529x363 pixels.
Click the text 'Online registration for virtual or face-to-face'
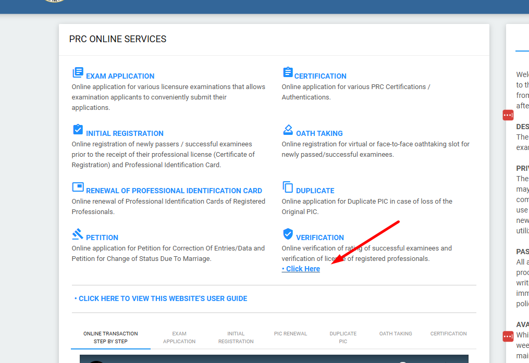347,144
